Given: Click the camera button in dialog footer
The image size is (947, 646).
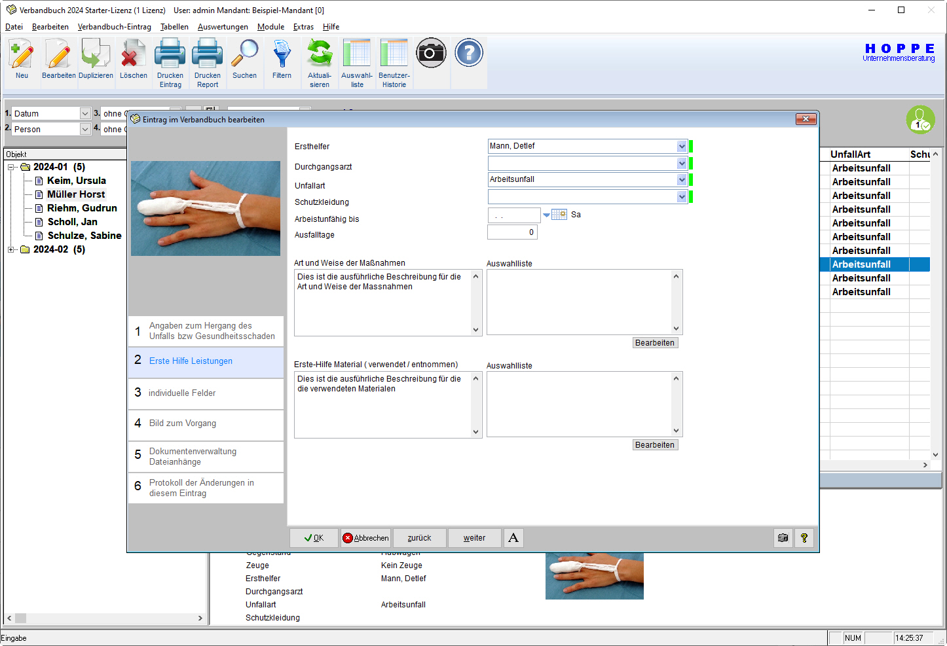Looking at the screenshot, I should tap(783, 538).
